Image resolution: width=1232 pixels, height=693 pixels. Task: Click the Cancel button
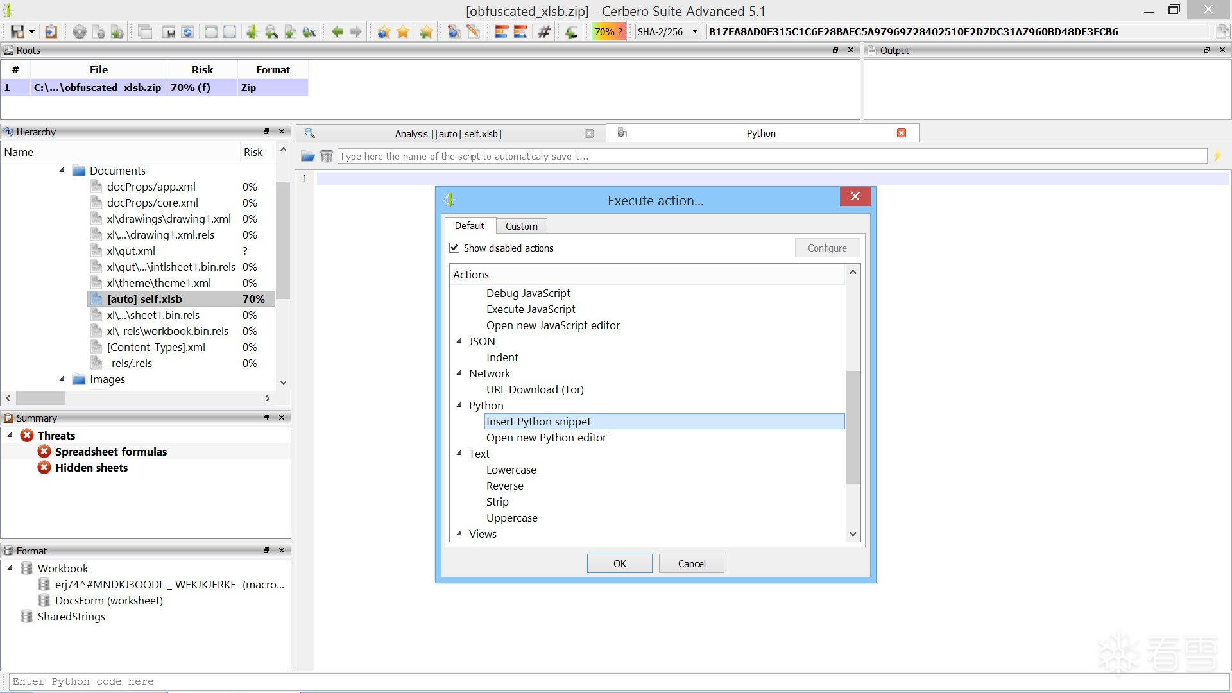click(691, 563)
